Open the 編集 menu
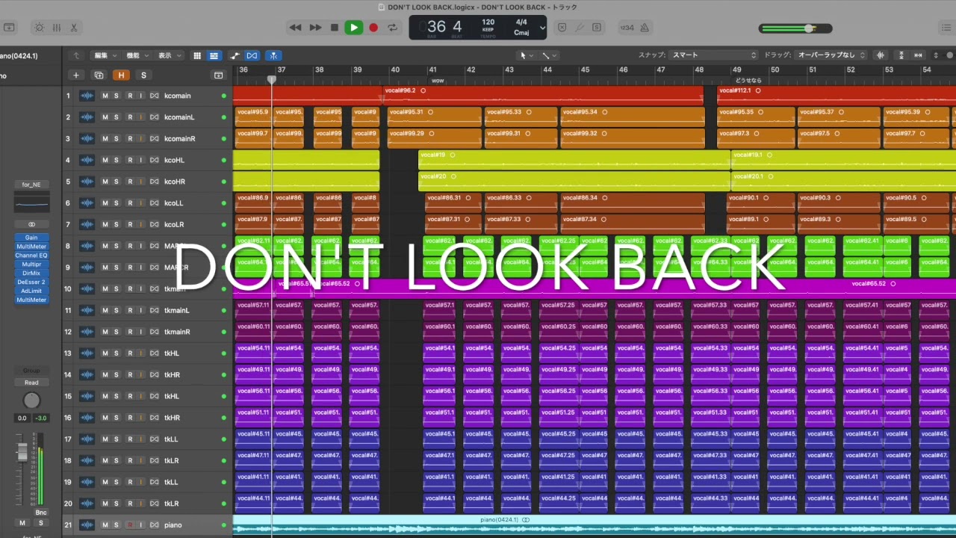Viewport: 956px width, 538px height. pyautogui.click(x=104, y=55)
